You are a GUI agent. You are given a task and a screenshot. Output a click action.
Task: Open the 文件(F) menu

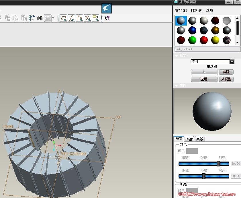point(181,11)
